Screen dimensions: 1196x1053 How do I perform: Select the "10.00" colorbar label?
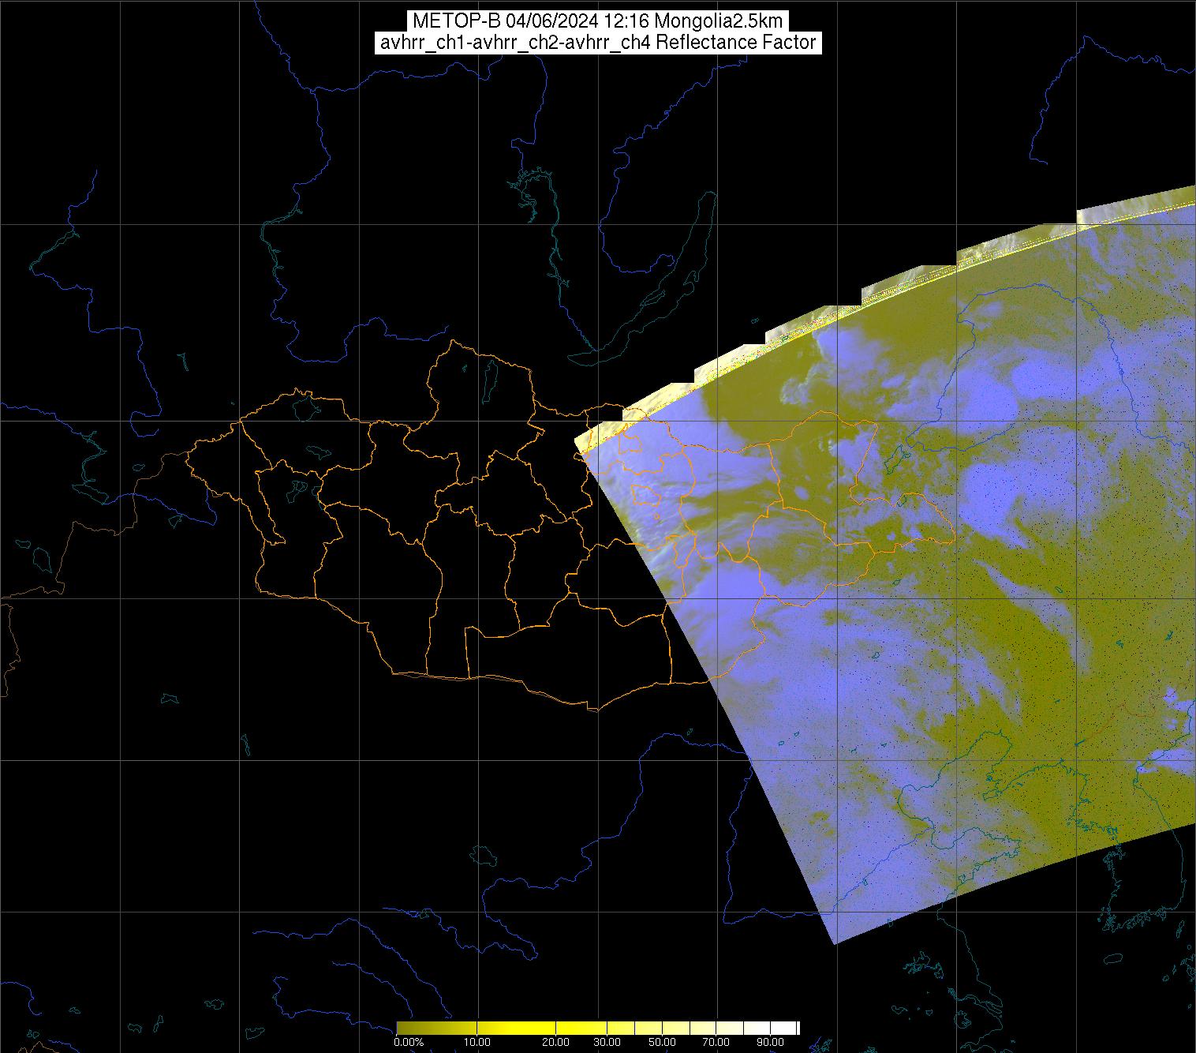coord(478,1043)
